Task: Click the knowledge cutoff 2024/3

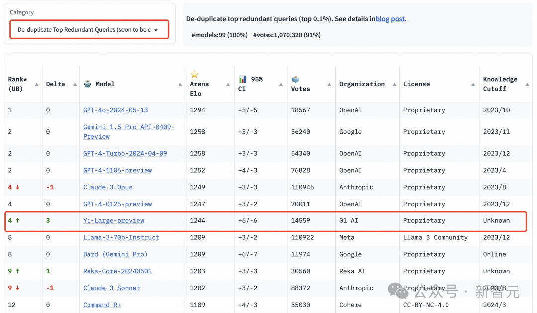Action: 495,305
